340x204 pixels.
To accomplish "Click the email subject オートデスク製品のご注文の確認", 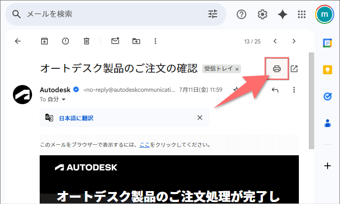I will pos(119,69).
